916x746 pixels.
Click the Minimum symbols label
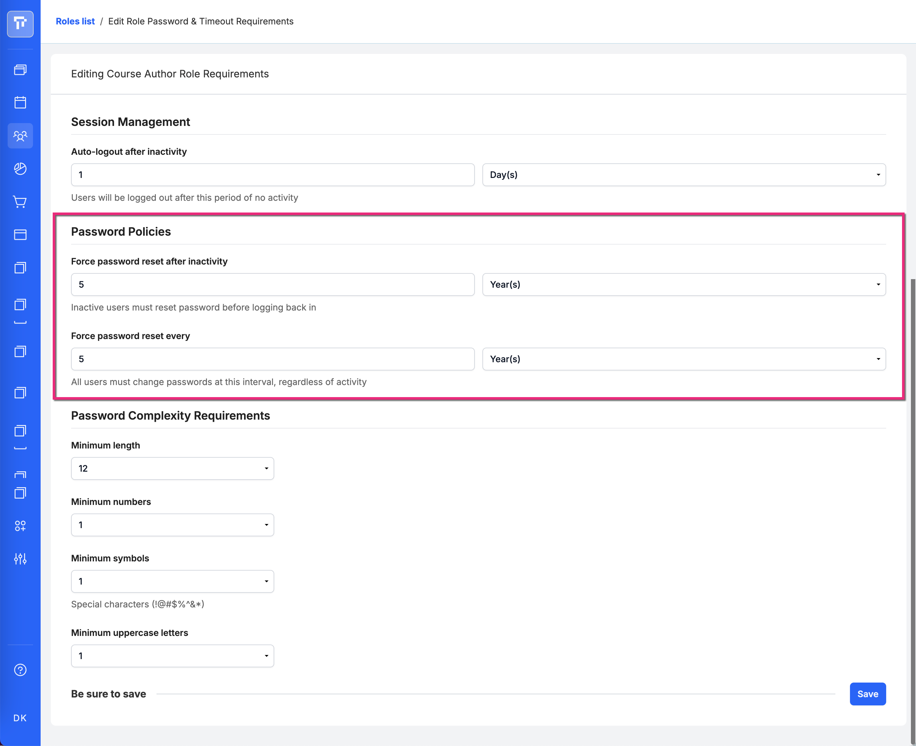click(x=110, y=558)
